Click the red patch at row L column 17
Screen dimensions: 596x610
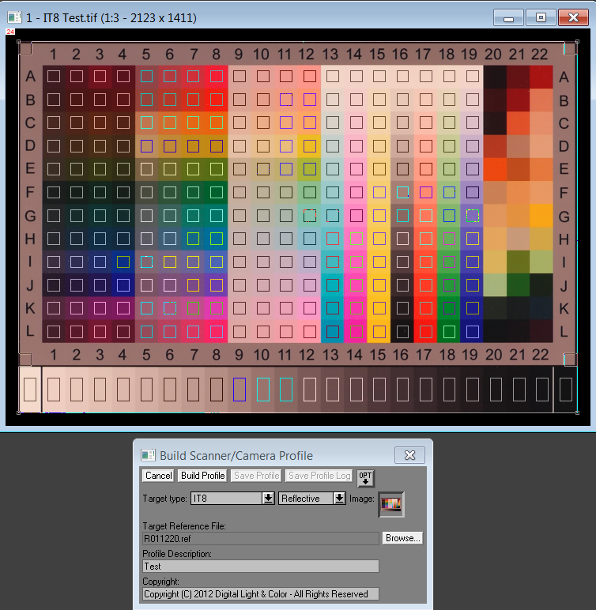pos(426,332)
